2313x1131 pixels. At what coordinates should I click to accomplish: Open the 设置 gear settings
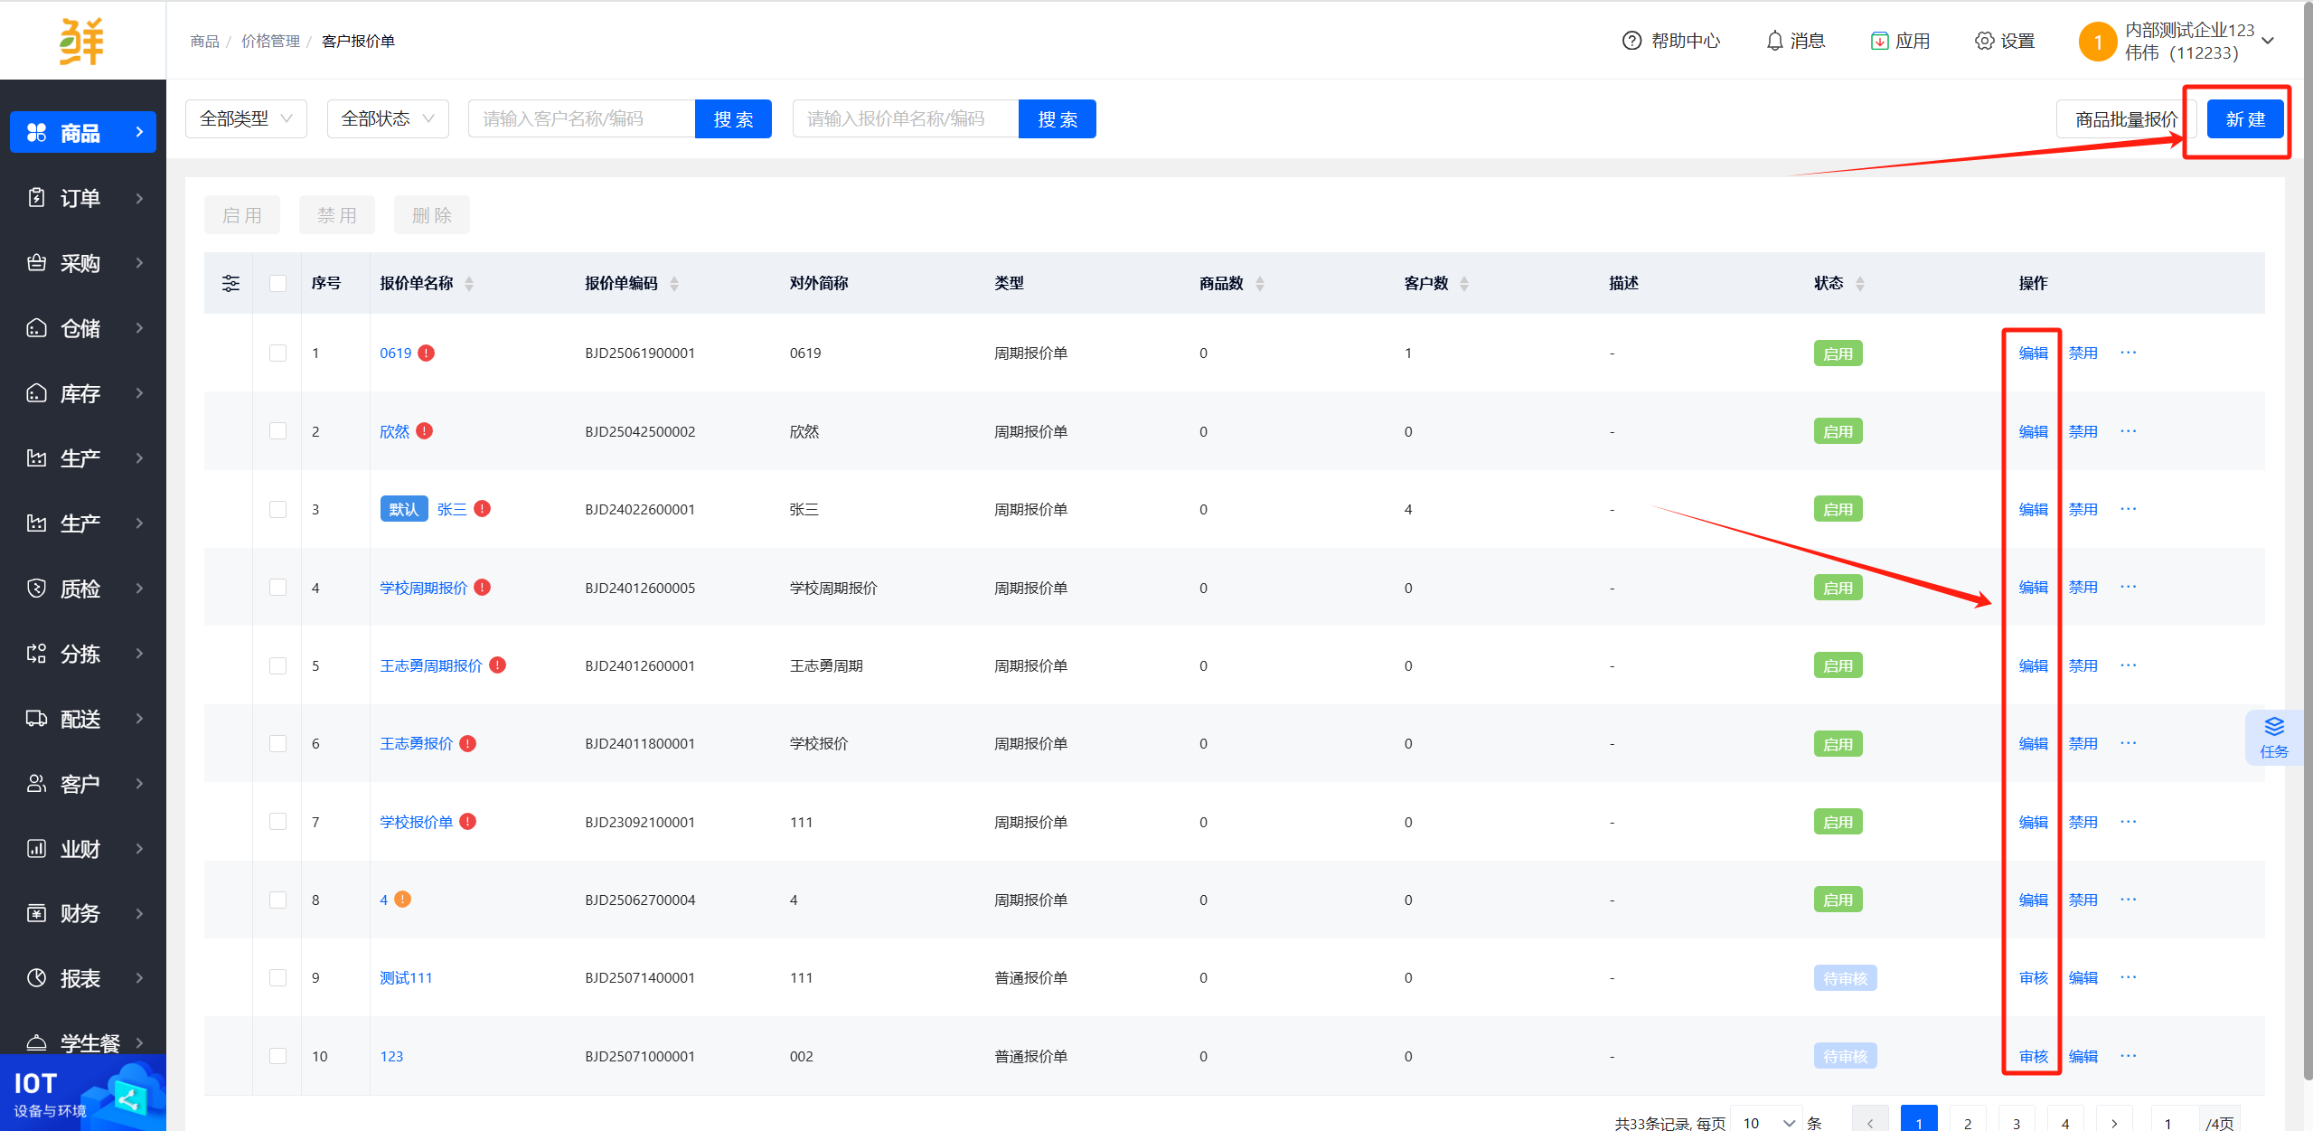click(x=1984, y=41)
